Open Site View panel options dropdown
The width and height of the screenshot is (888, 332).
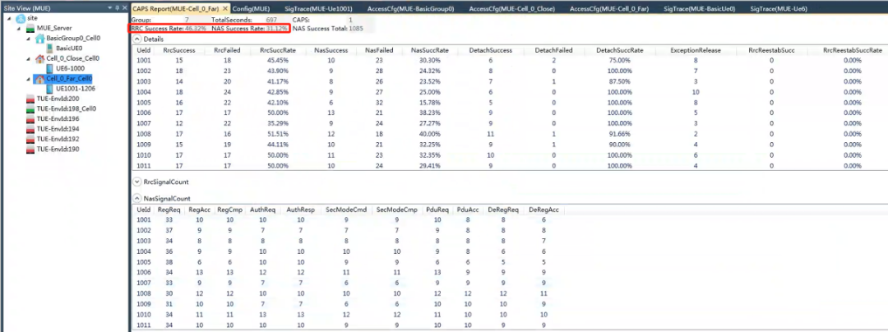coord(109,7)
